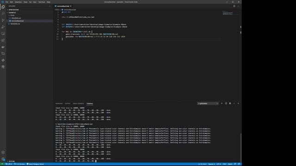Click the feedback icon in status bar
Image resolution: width=296 pixels, height=166 pixels.
pyautogui.click(x=235, y=164)
